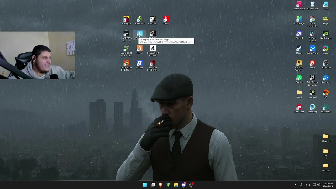336x189 pixels.
Task: Click the highlighted Fortnite shortcut icon
Action: [x=139, y=34]
